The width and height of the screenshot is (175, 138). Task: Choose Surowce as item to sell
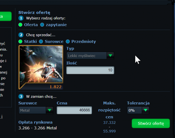[x=41, y=42]
